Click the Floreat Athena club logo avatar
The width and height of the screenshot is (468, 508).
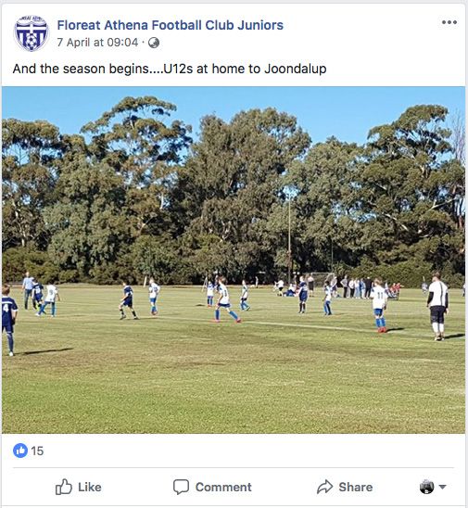[32, 33]
